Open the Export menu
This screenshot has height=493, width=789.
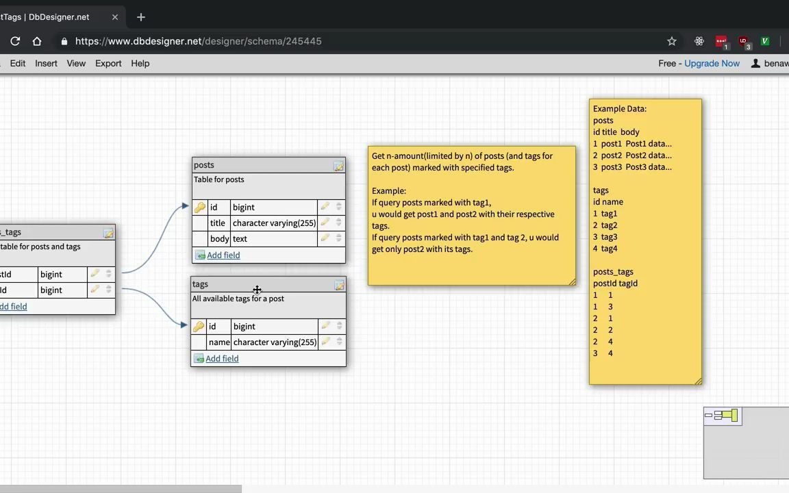tap(108, 63)
